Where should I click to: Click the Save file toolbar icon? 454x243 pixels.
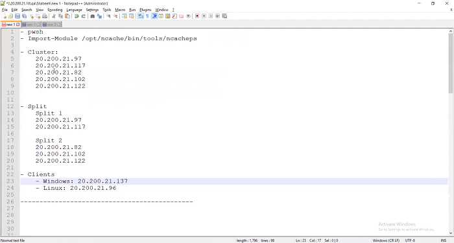pos(18,16)
